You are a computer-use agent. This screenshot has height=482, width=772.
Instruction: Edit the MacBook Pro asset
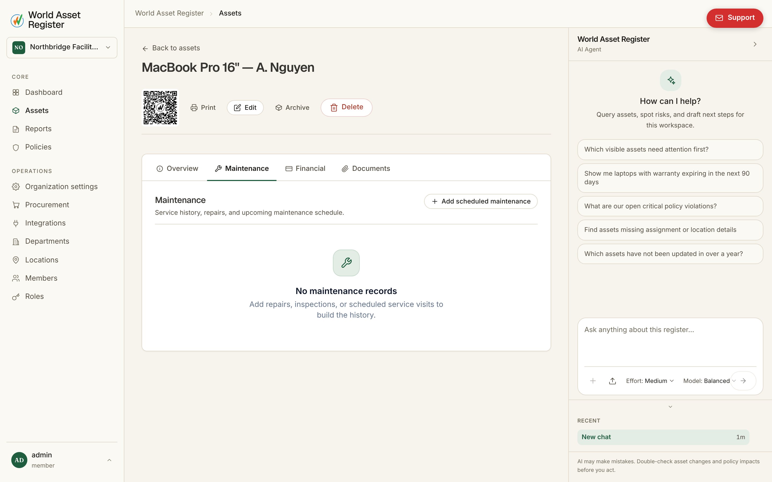245,108
